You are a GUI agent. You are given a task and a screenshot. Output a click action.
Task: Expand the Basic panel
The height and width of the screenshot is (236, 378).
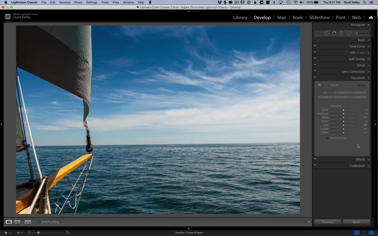[368, 40]
